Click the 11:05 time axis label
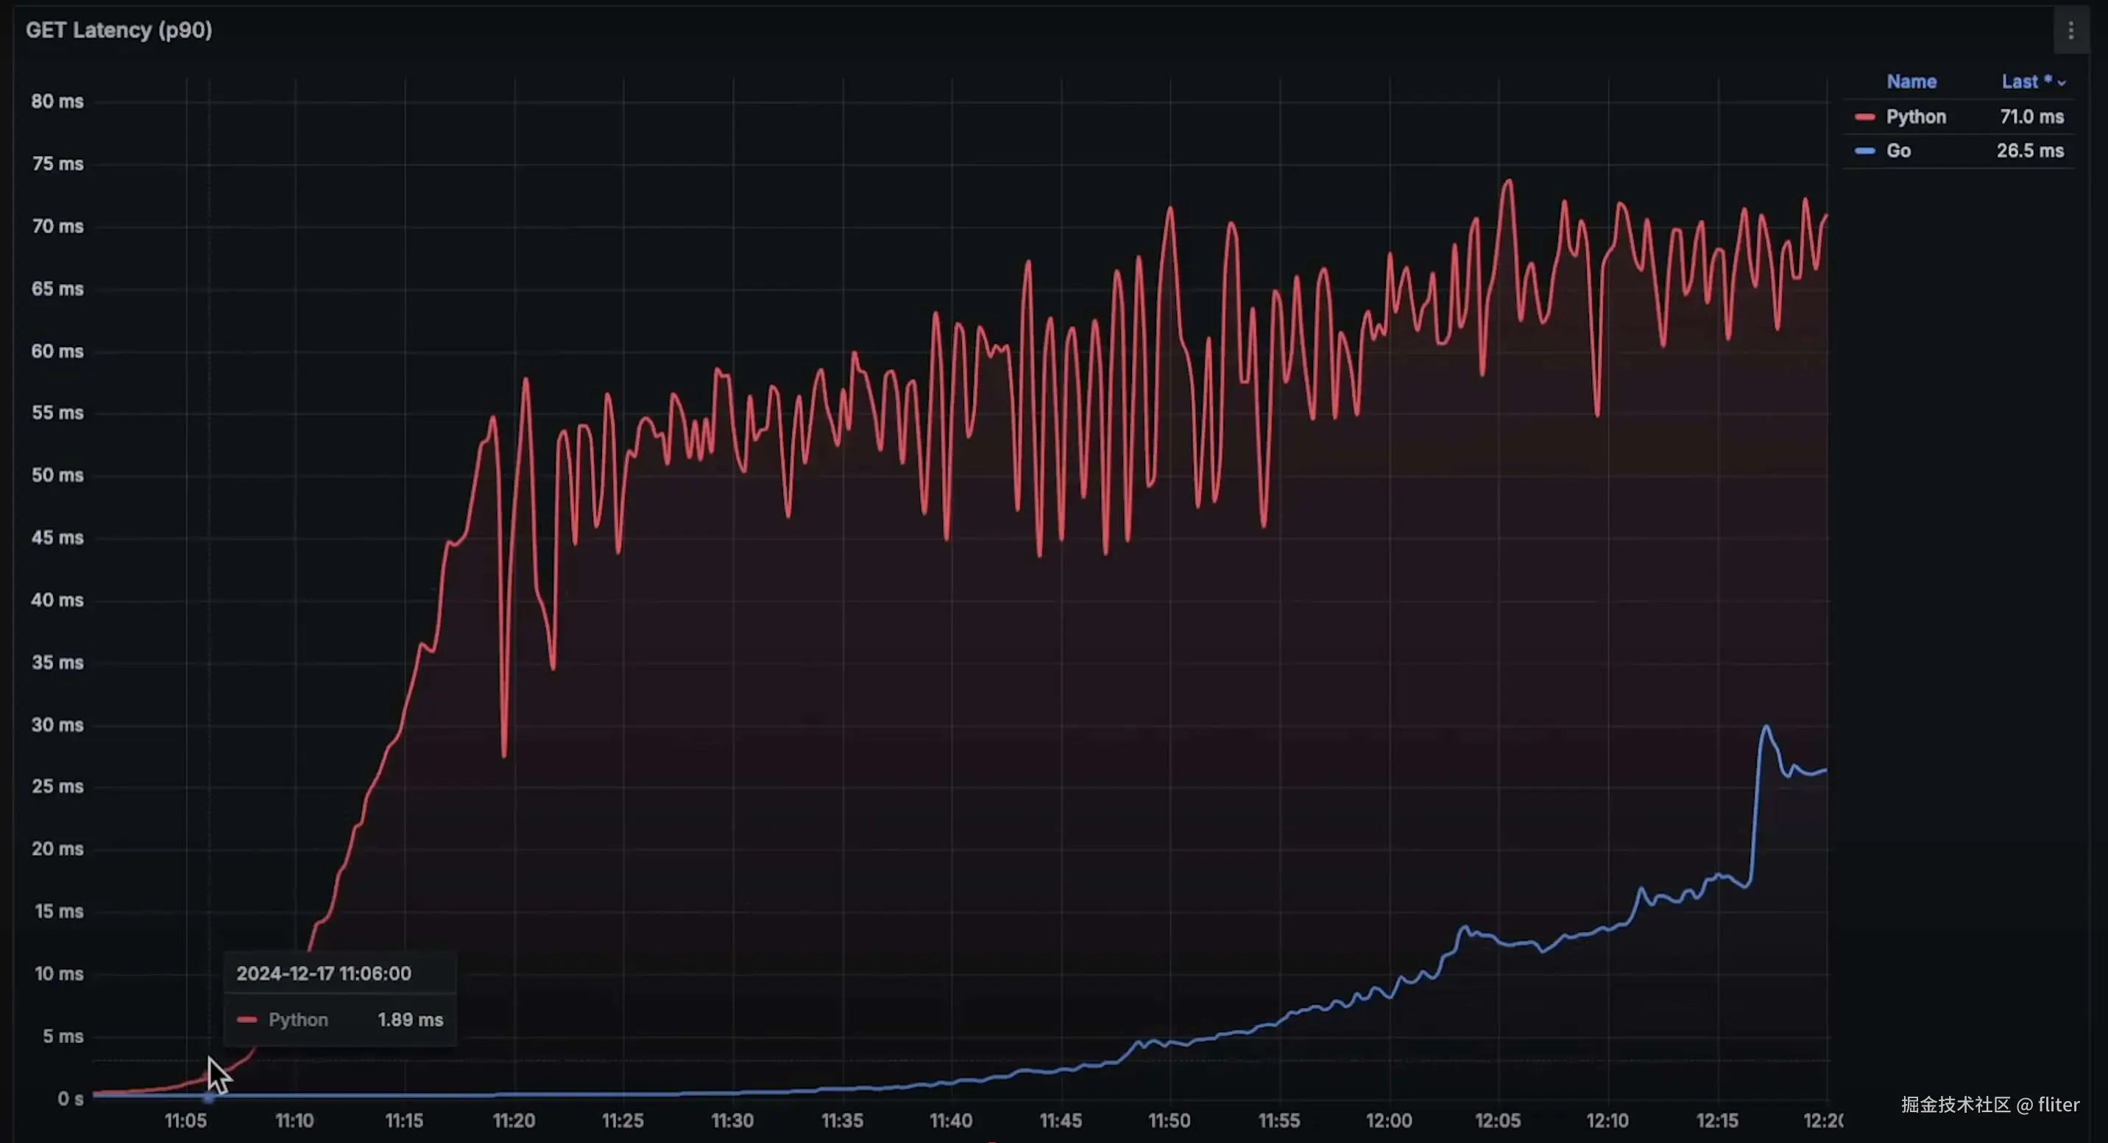The width and height of the screenshot is (2108, 1143). 185,1120
